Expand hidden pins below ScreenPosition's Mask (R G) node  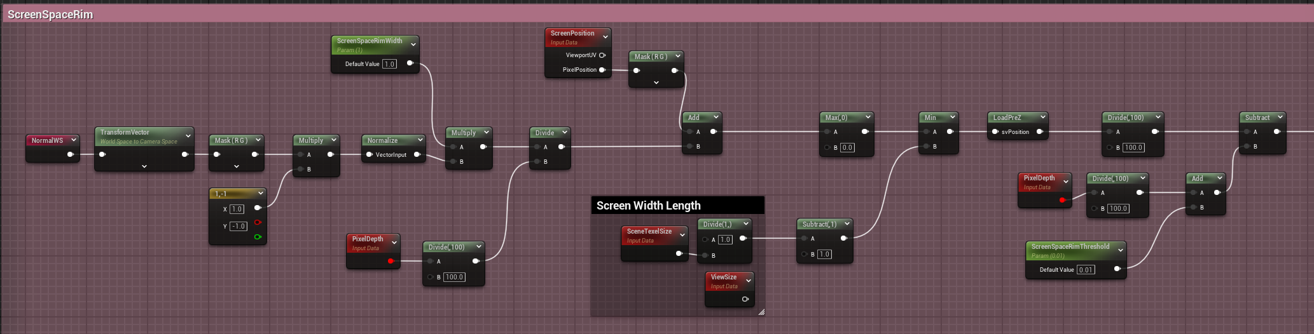click(x=656, y=83)
